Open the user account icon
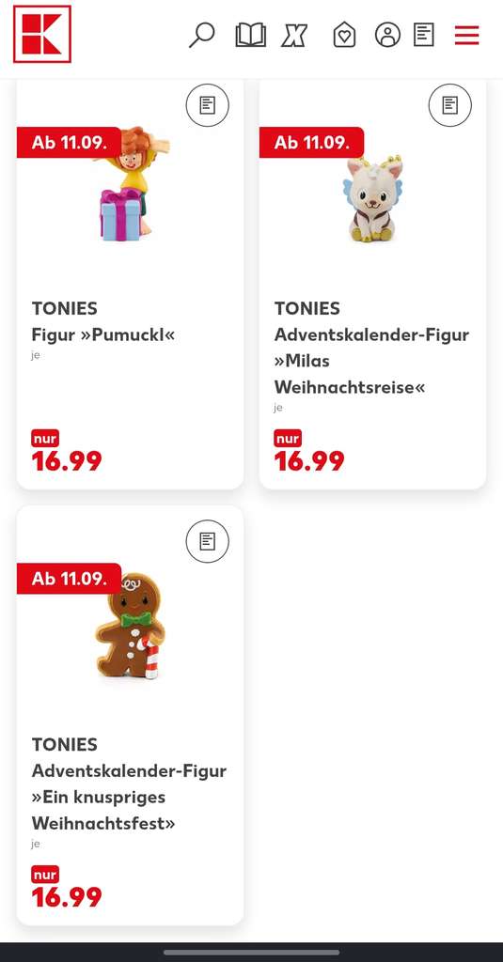The width and height of the screenshot is (503, 962). click(387, 35)
